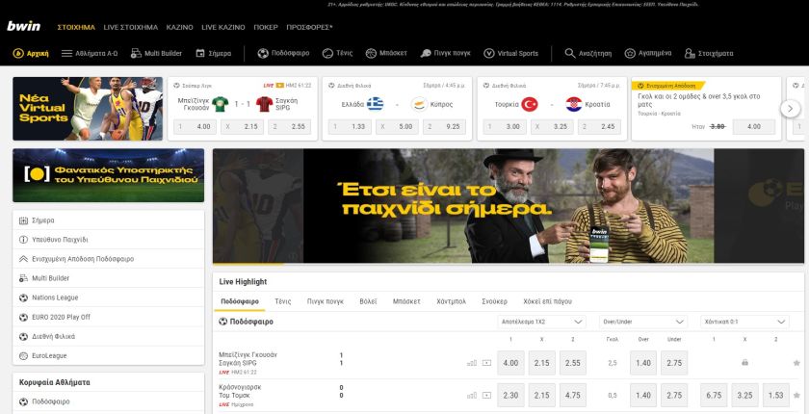Open the Over/Under market dropdown

coord(643,322)
